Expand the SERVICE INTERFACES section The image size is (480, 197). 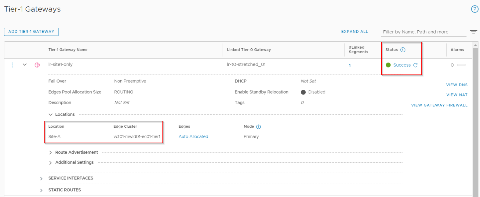tap(41, 178)
